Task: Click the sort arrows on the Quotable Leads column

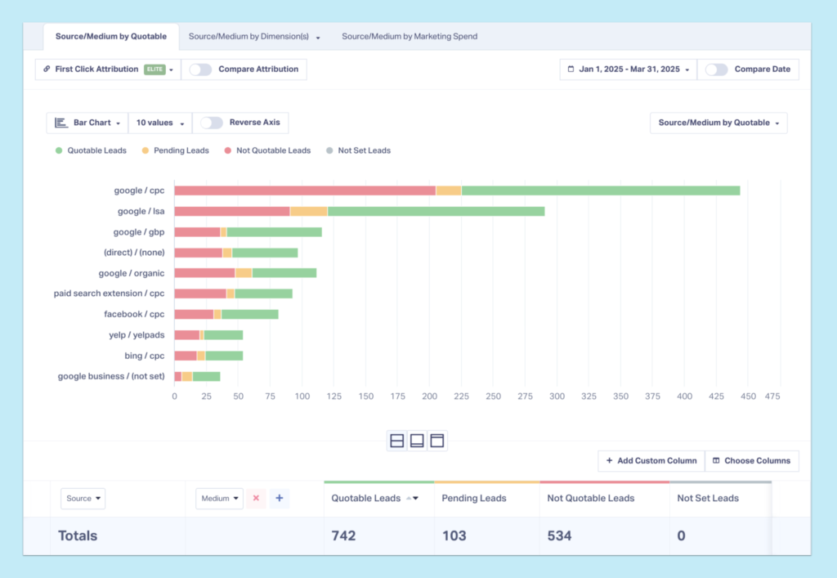Action: (x=414, y=498)
